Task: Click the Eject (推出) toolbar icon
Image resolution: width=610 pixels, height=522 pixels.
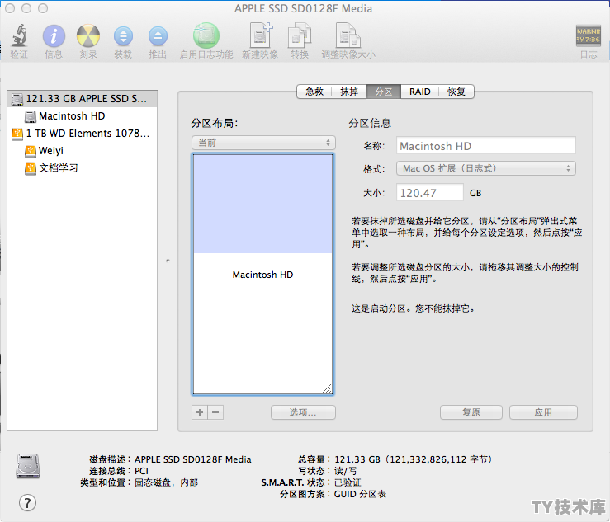Action: click(158, 36)
